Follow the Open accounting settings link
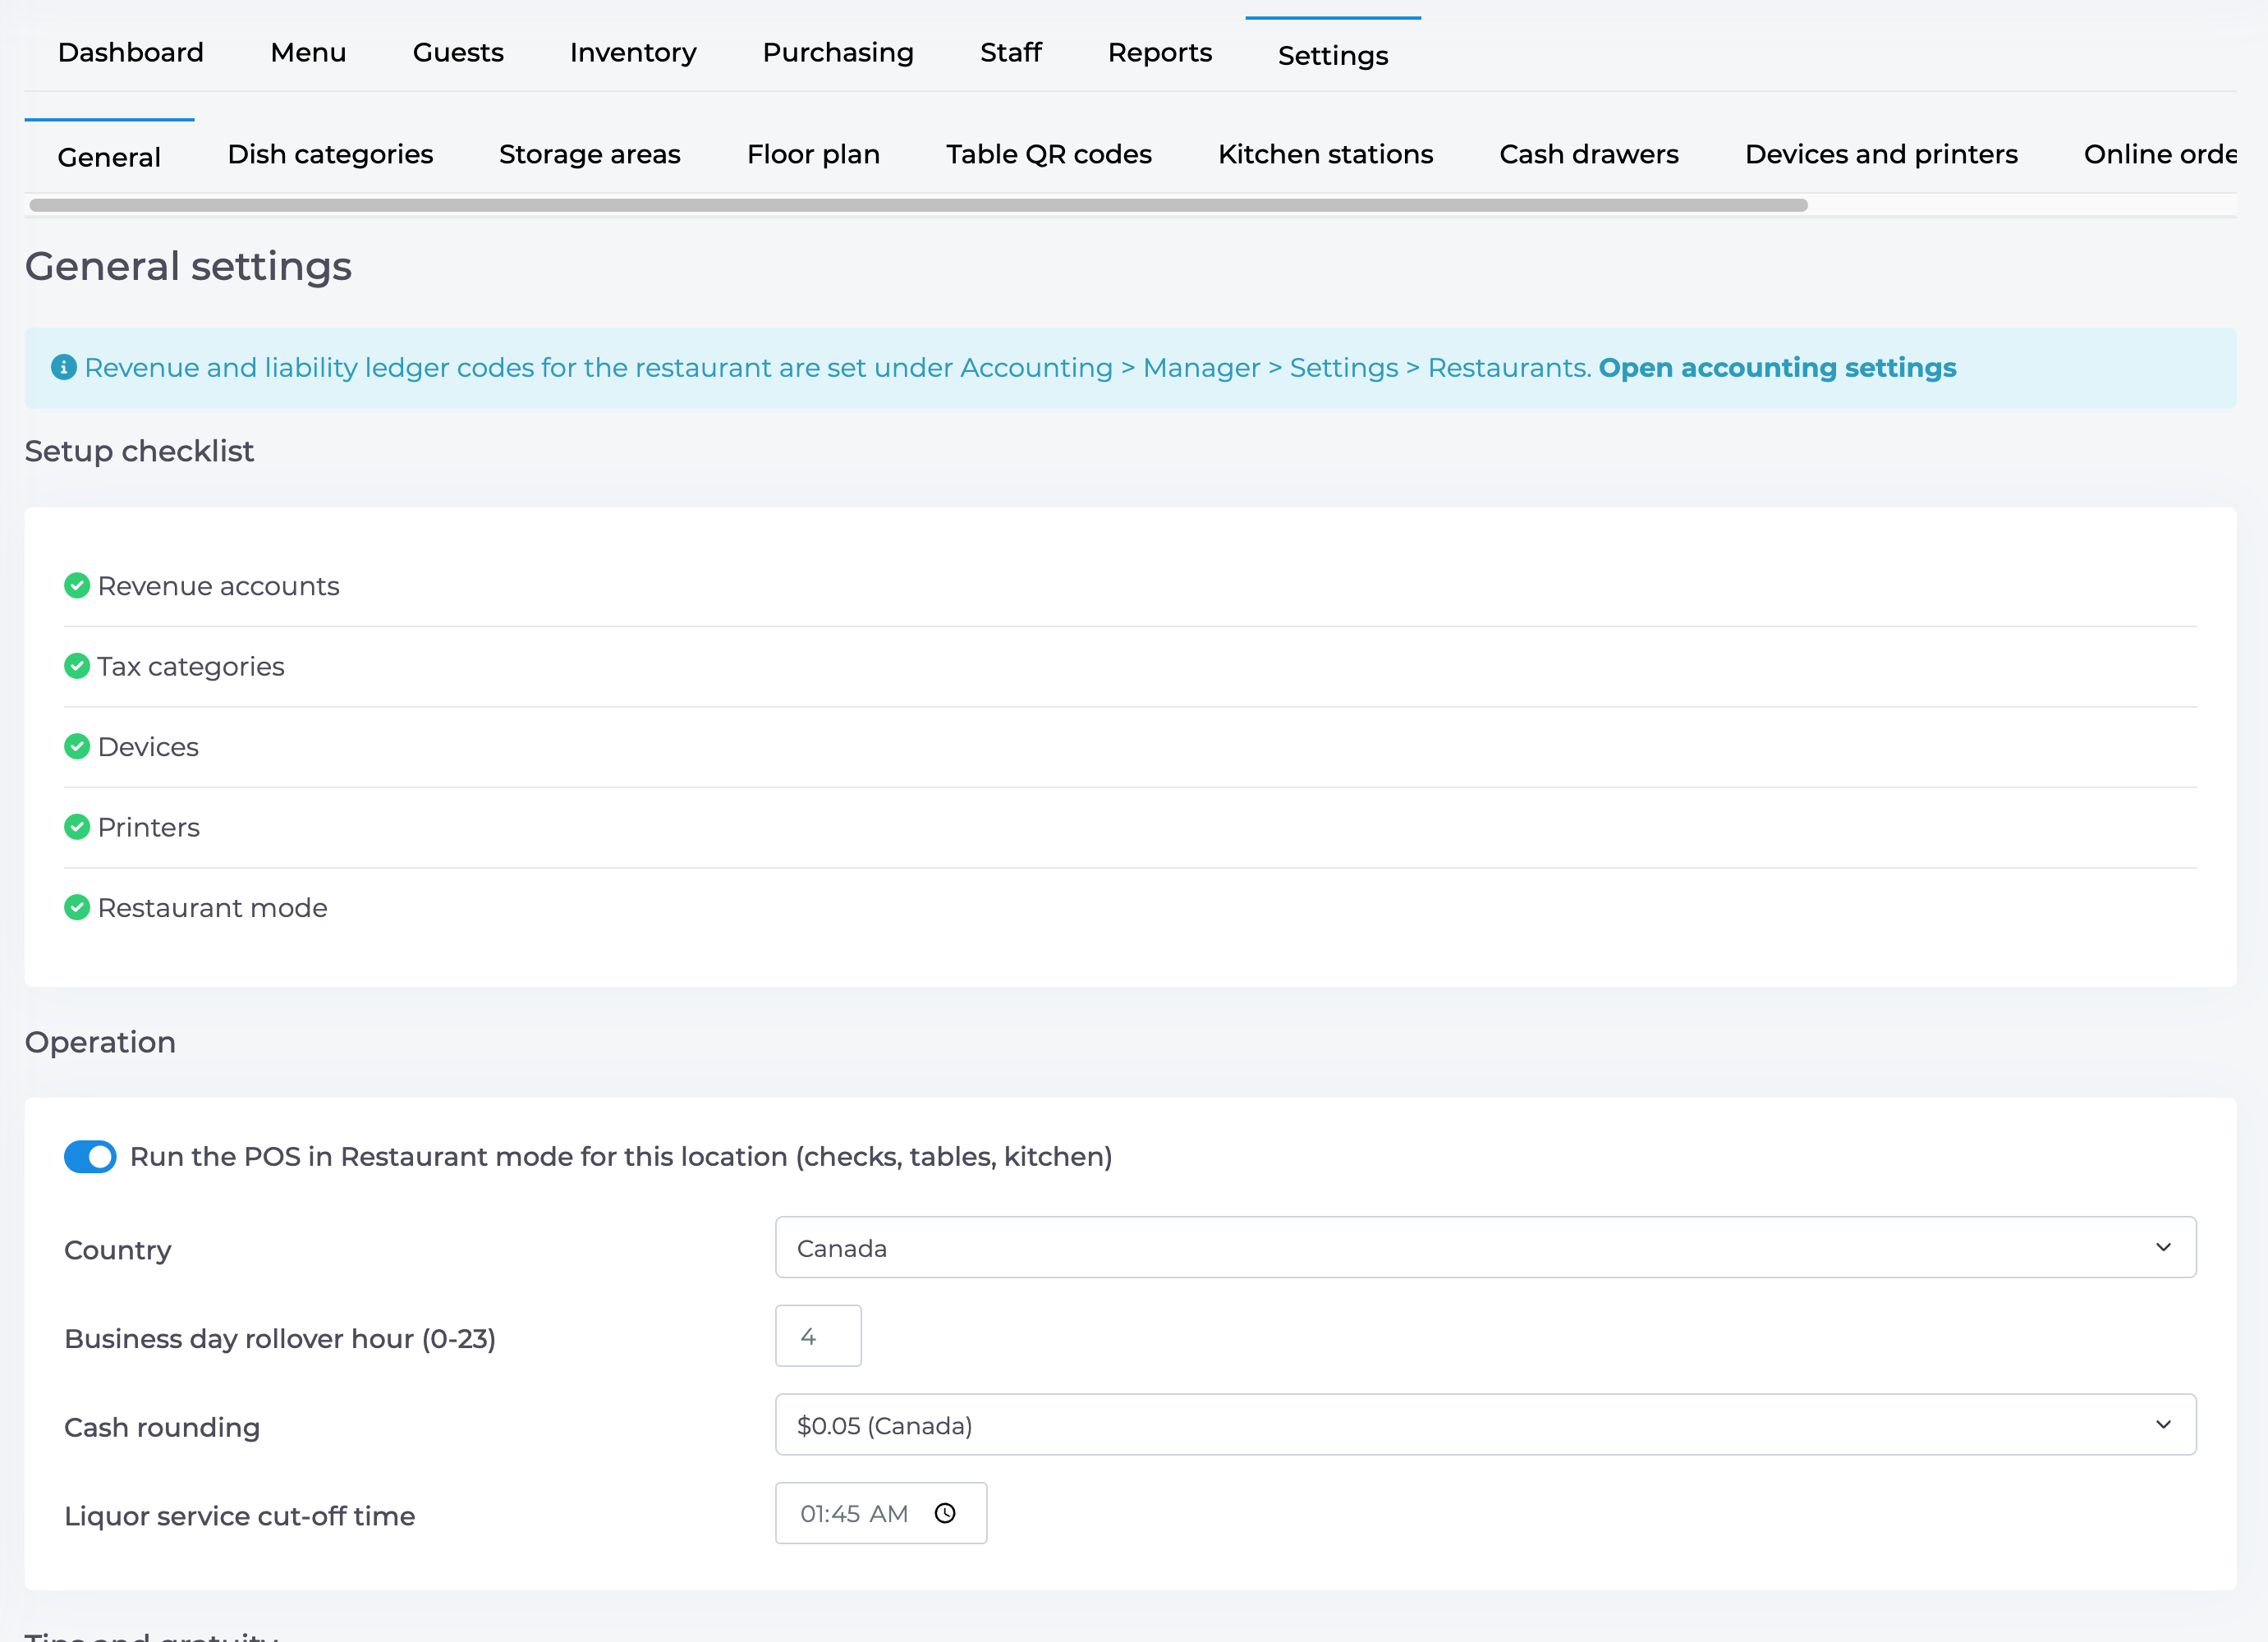This screenshot has width=2268, height=1642. [x=1777, y=368]
